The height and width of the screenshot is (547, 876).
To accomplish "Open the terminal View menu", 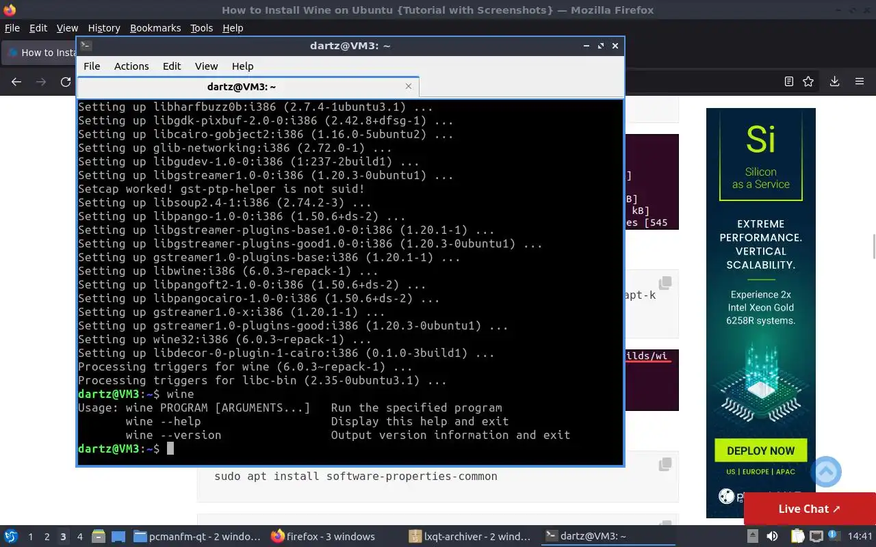I will pyautogui.click(x=206, y=66).
